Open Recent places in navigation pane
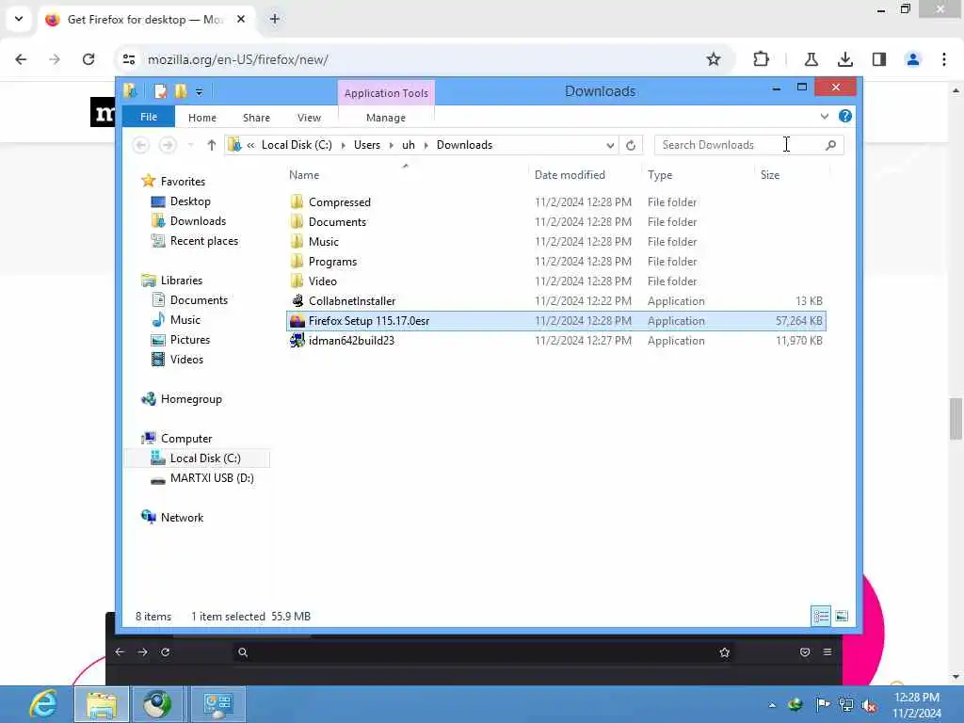The height and width of the screenshot is (723, 964). (203, 241)
